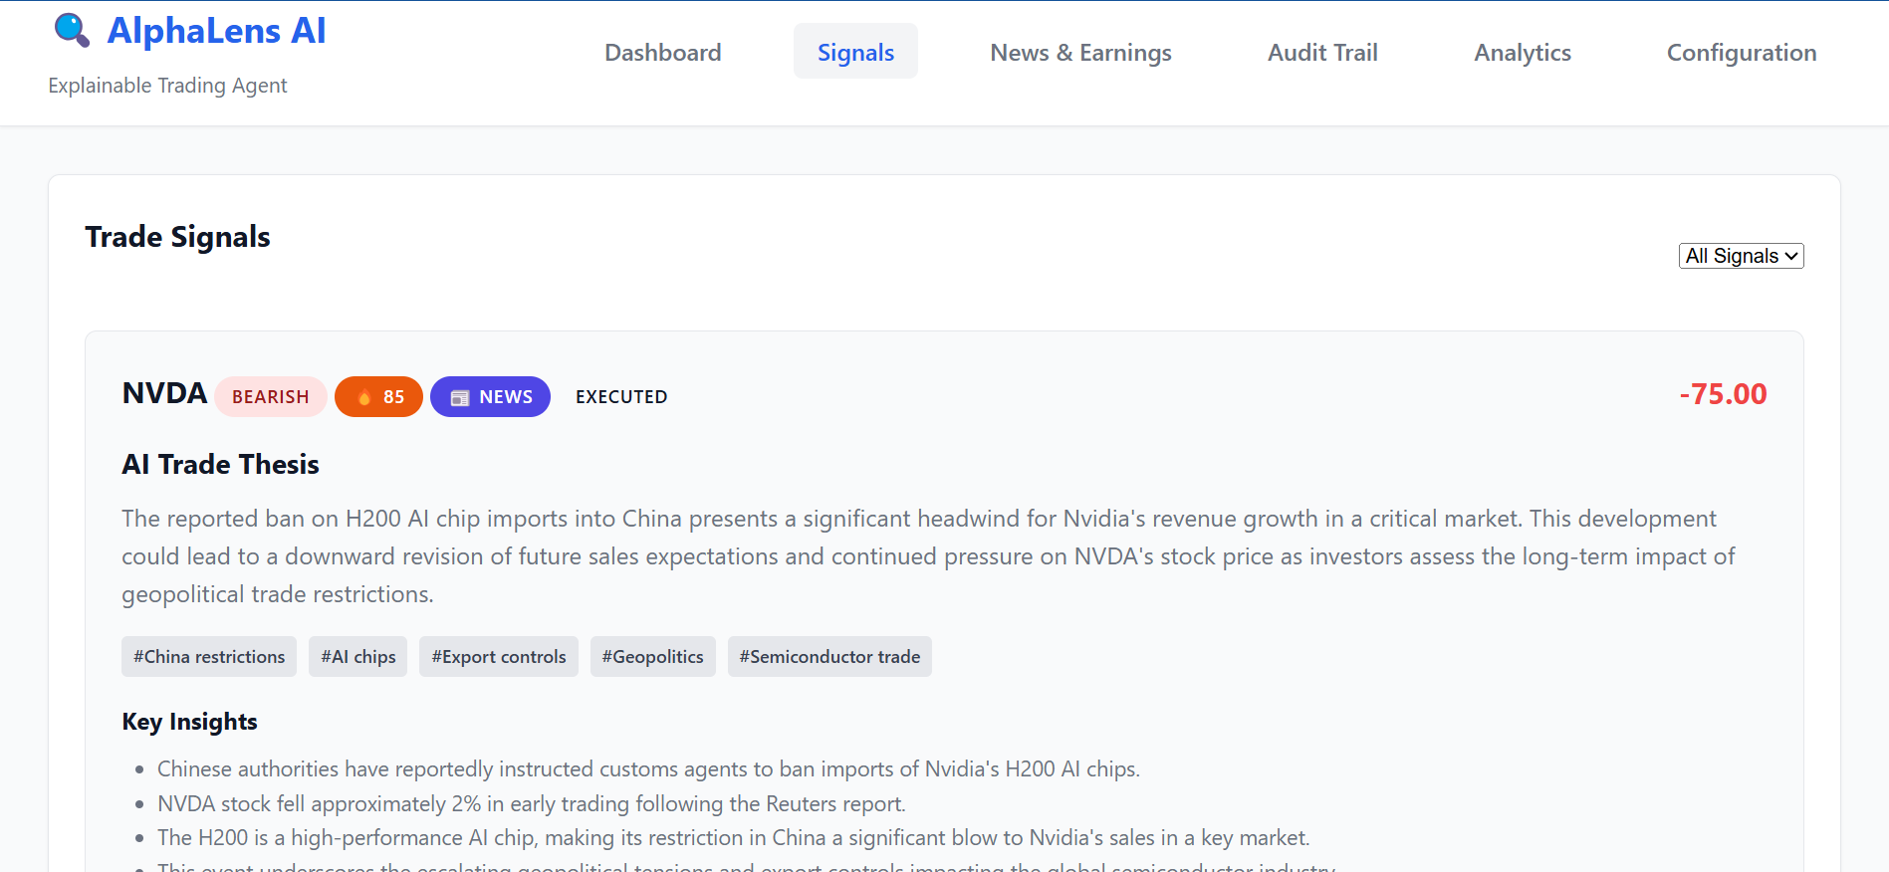Select the #China restrictions tag
Viewport: 1889px width, 872px height.
(x=209, y=657)
